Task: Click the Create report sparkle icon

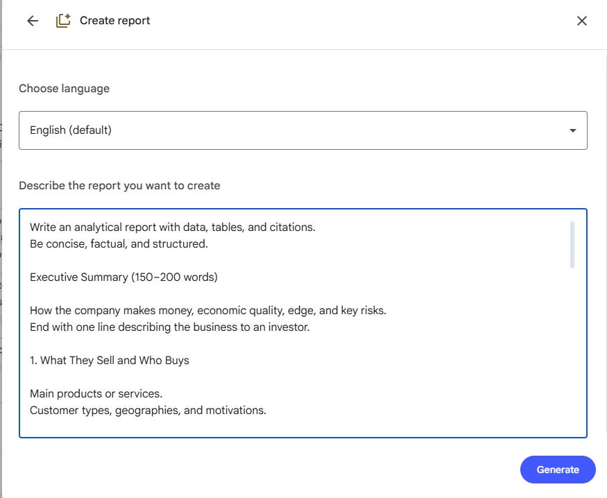Action: pyautogui.click(x=63, y=21)
